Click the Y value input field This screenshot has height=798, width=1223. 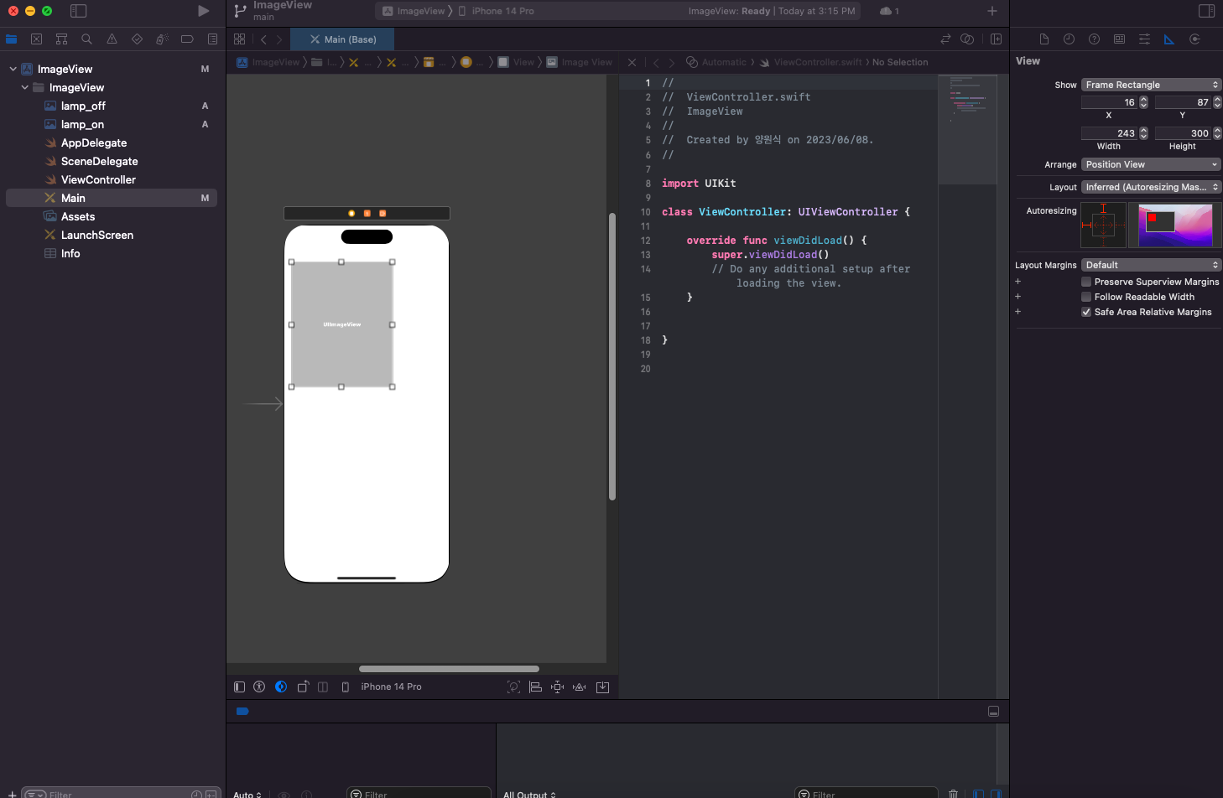(x=1183, y=102)
